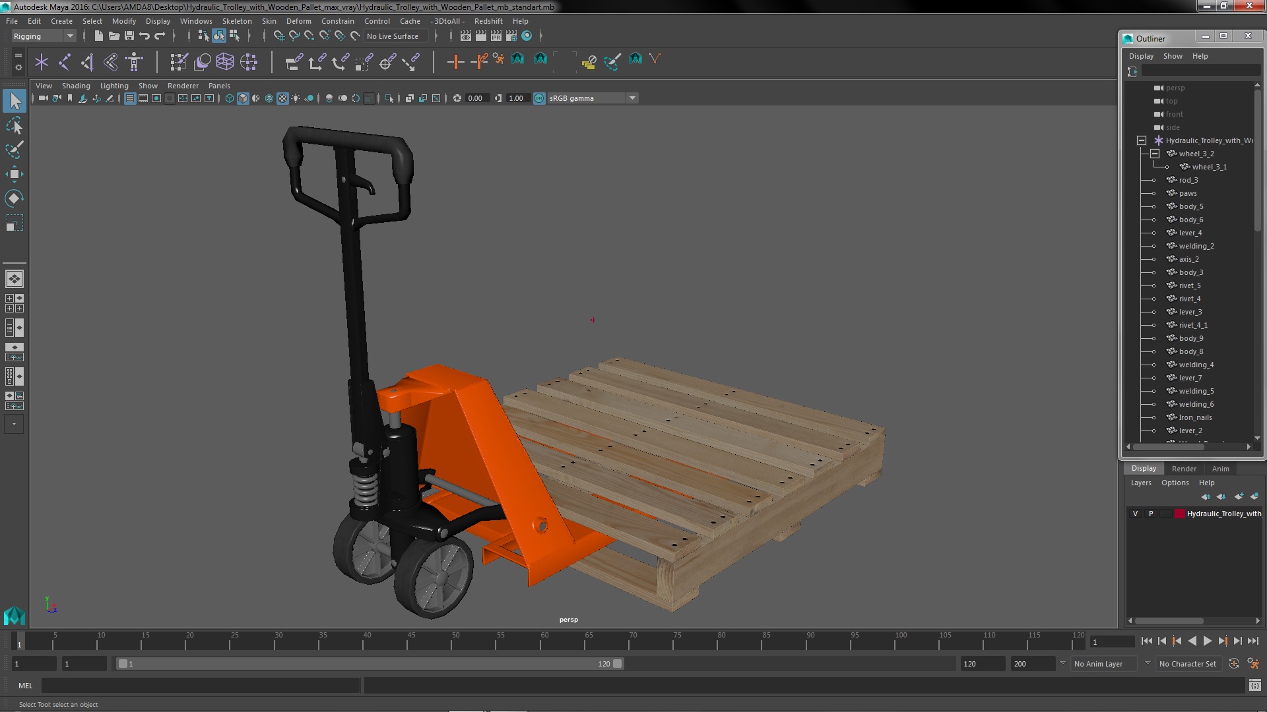Open the Display menu in Outliner
Viewport: 1267px width, 712px height.
click(x=1141, y=55)
